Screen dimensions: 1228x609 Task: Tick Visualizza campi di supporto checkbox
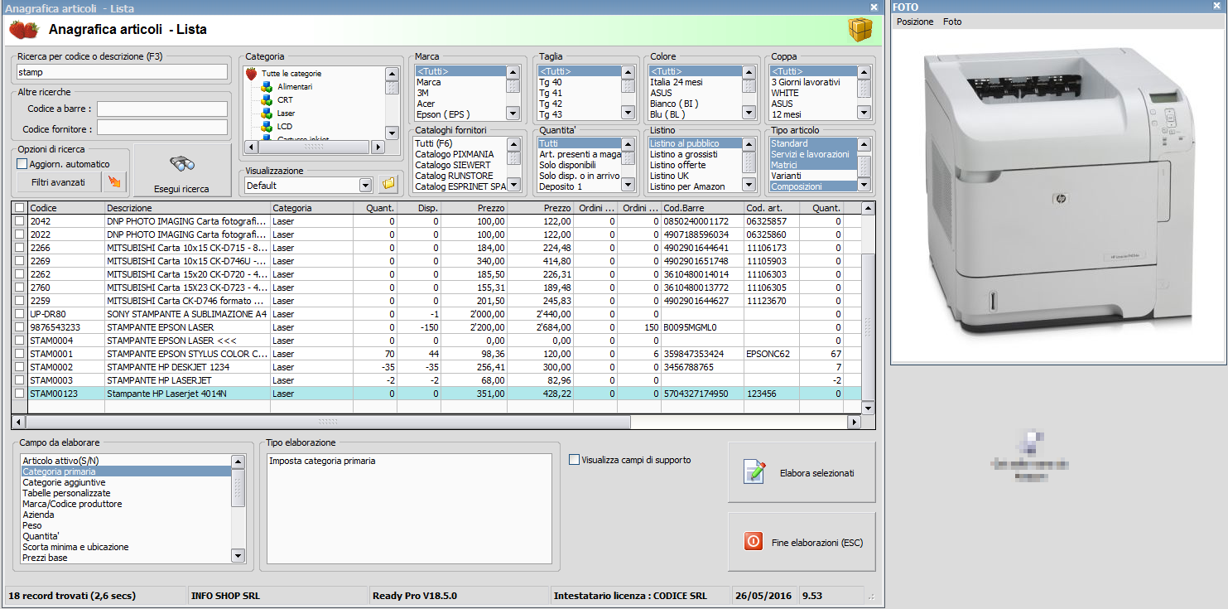(x=574, y=460)
